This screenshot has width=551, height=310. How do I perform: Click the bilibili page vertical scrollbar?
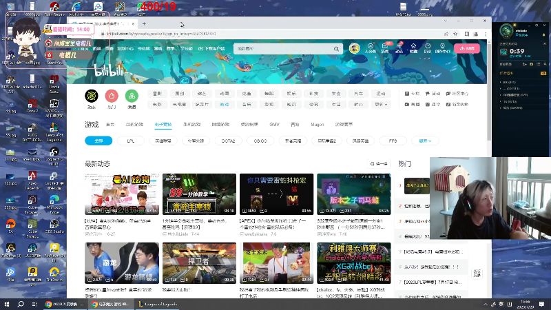tap(489, 92)
